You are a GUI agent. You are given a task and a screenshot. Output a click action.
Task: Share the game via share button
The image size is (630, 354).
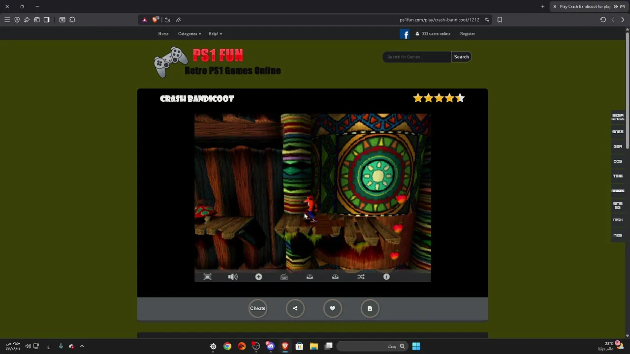(295, 308)
